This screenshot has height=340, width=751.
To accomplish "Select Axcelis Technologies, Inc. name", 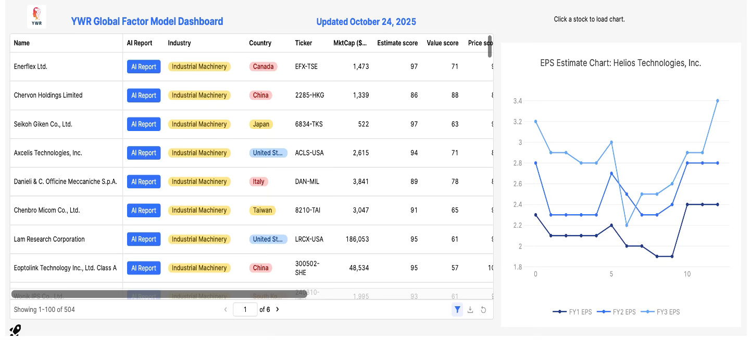I will 48,153.
